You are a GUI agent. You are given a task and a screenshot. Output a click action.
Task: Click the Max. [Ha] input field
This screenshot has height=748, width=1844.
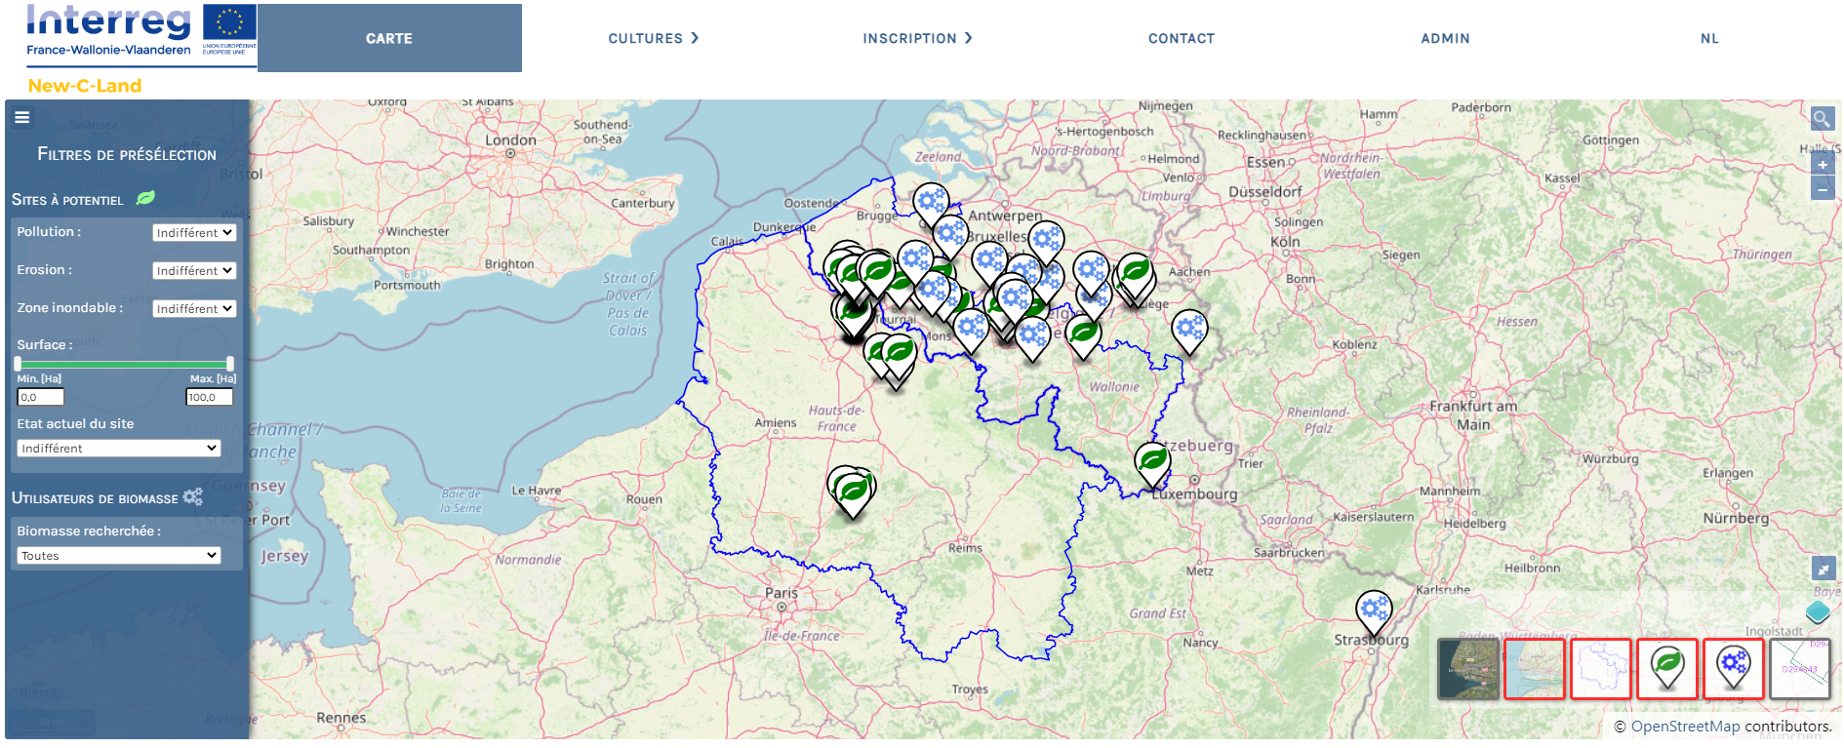click(x=210, y=397)
